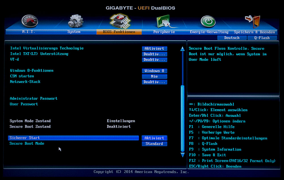Click Enter/Dbl Click Auswahl hint
The width and height of the screenshot is (284, 180).
215,115
